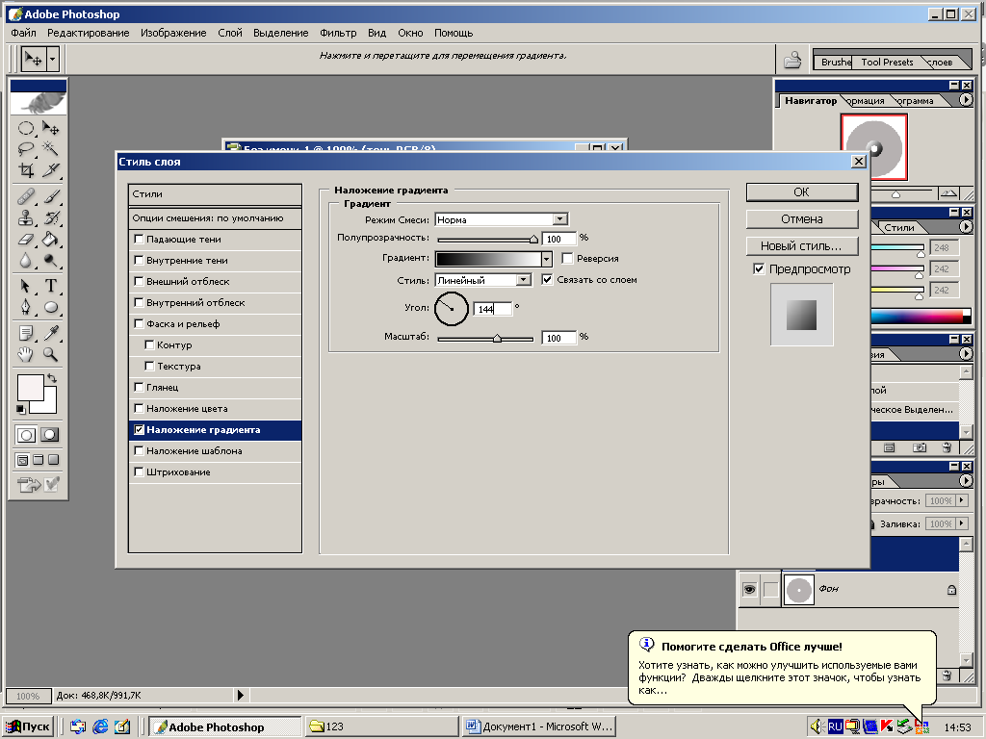The width and height of the screenshot is (986, 739).
Task: Click Новый стиль button
Action: (x=802, y=246)
